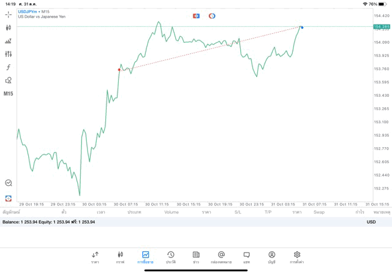Sort by the Swap column header
This screenshot has width=392, height=274.
(319, 212)
